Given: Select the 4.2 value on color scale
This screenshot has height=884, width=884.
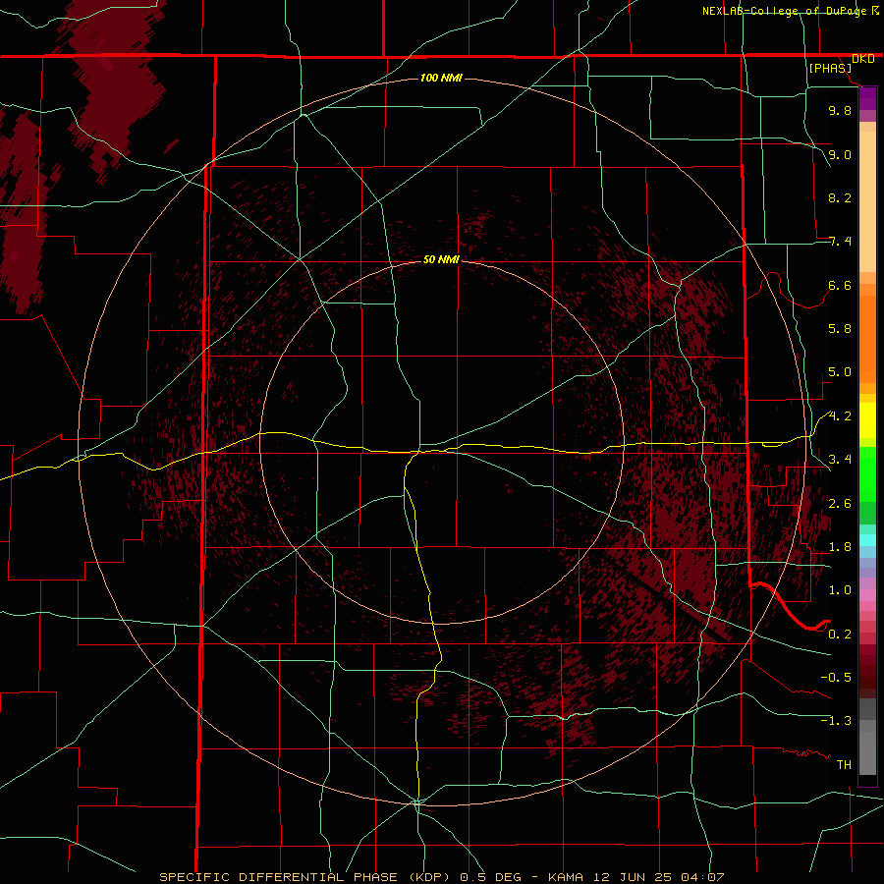Looking at the screenshot, I should (x=840, y=416).
